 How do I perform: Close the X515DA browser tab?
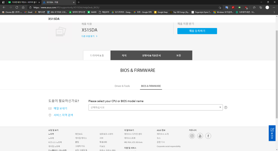click(74, 2)
